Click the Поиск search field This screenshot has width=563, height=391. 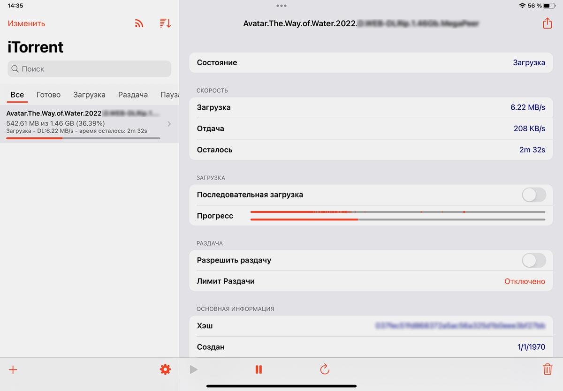coord(89,69)
